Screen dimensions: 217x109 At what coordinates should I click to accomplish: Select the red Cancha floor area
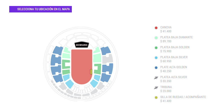[x=82, y=66]
